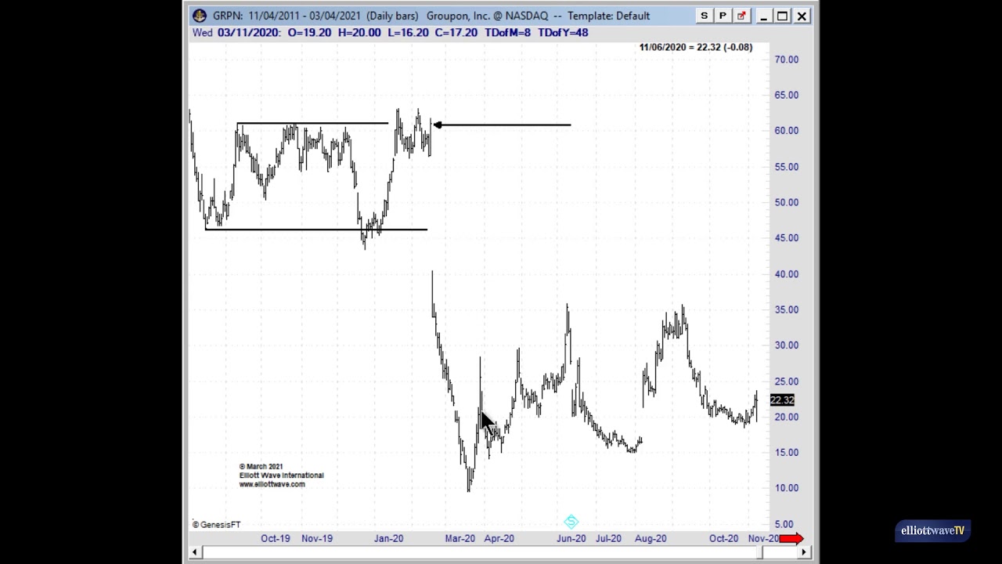Viewport: 1002px width, 564px height.
Task: Click the Groupon chart application icon
Action: point(199,16)
